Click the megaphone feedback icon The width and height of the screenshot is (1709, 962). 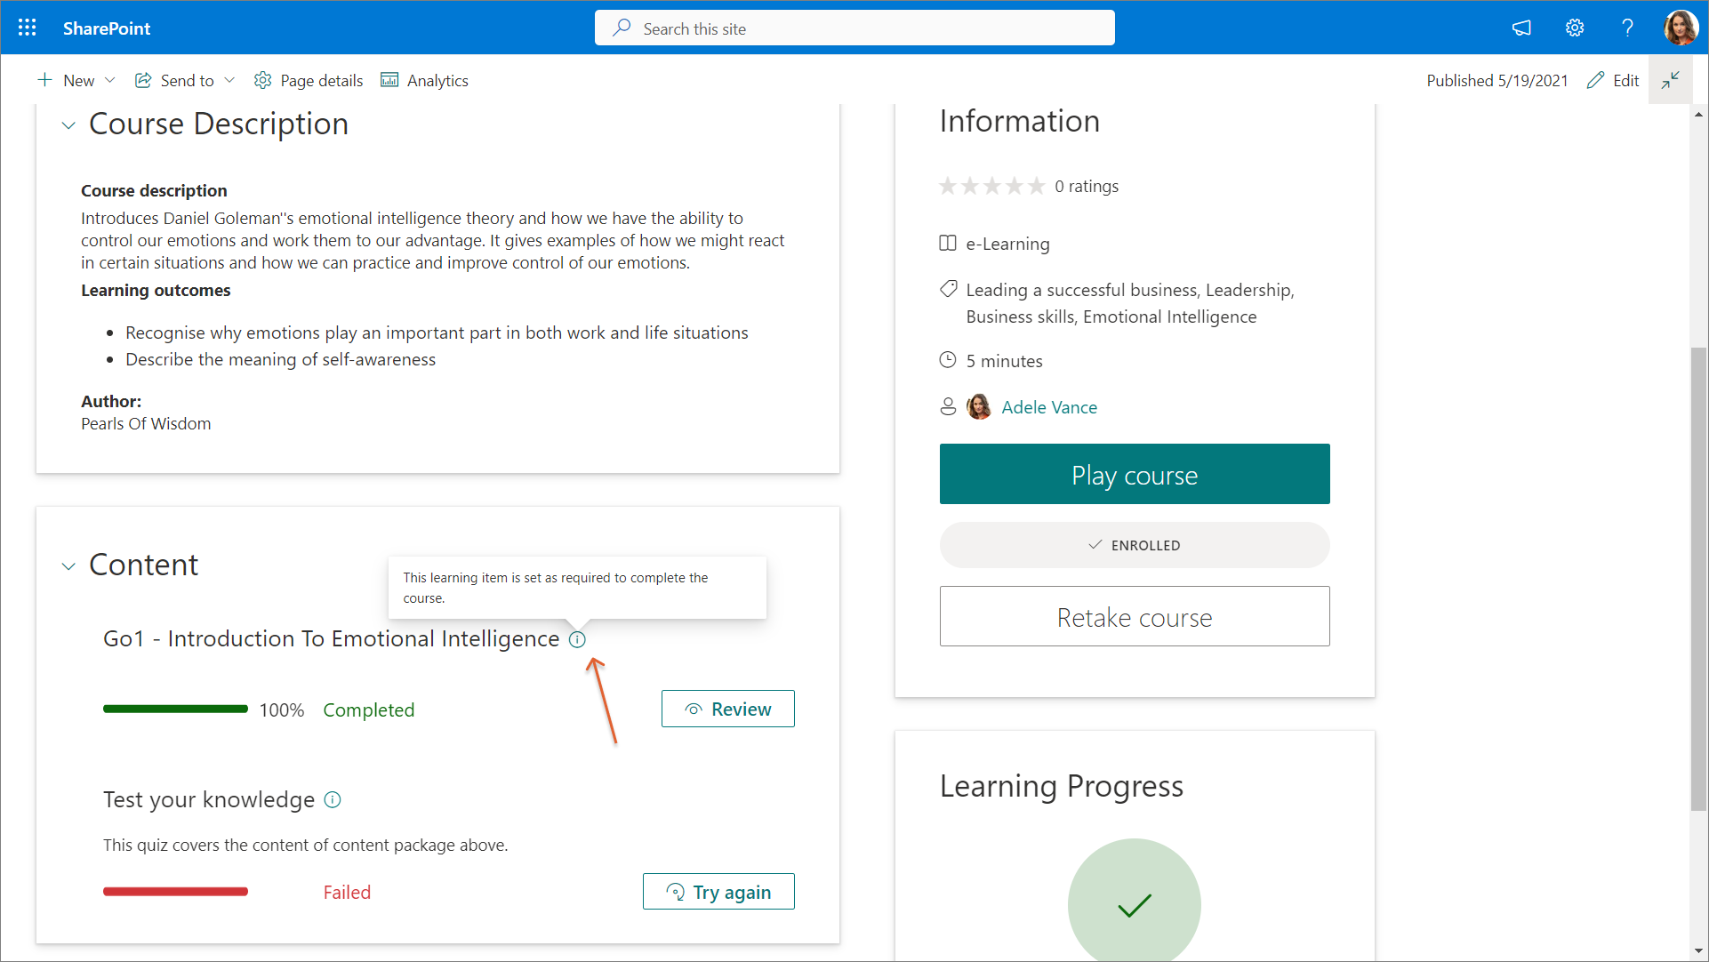pyautogui.click(x=1521, y=28)
